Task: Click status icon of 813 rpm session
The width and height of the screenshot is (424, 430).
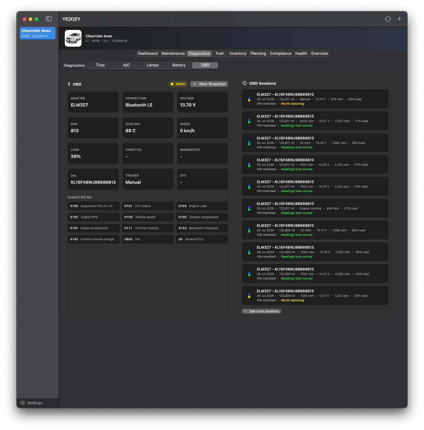Action: (x=249, y=99)
